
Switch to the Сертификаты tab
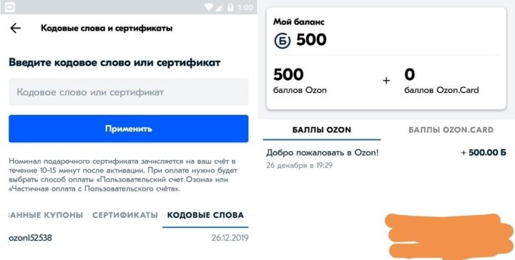point(125,215)
